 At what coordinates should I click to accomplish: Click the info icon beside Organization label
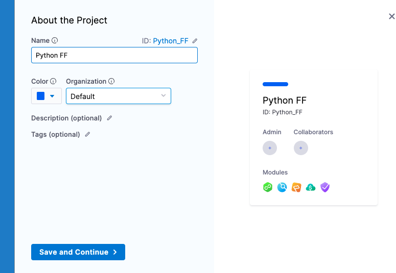pyautogui.click(x=111, y=81)
